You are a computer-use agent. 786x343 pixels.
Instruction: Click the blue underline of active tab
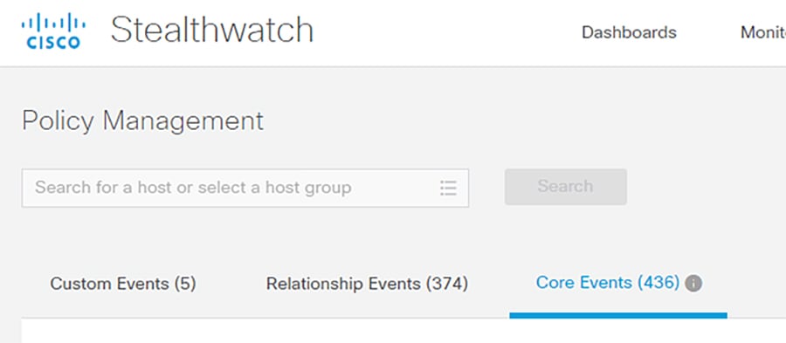pos(618,315)
